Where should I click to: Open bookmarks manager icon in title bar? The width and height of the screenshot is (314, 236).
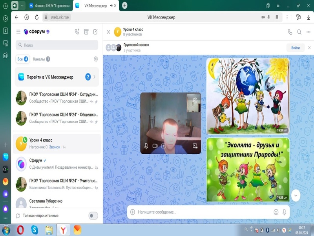point(268,6)
